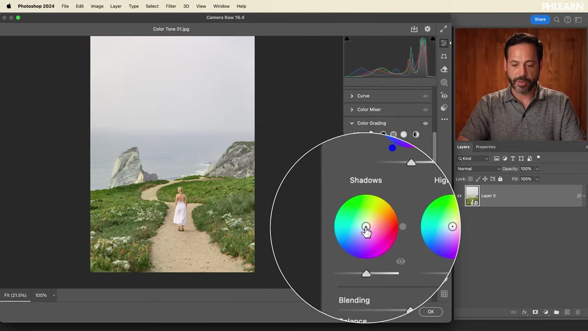Create a new layer
The height and width of the screenshot is (331, 588).
tap(567, 312)
